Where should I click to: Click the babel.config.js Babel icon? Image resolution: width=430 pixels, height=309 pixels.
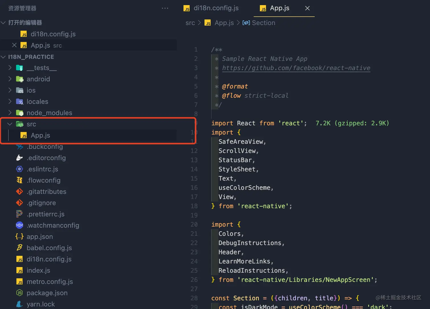tap(19, 248)
